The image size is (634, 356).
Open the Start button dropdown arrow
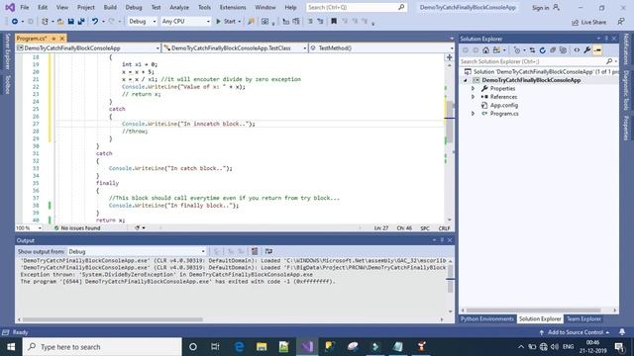point(240,22)
